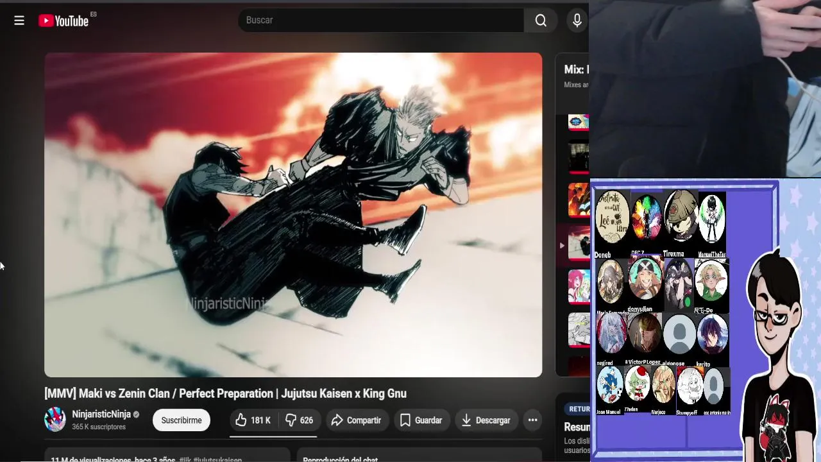This screenshot has width=821, height=462.
Task: Click the karito avatar in overlay
Action: tap(712, 334)
